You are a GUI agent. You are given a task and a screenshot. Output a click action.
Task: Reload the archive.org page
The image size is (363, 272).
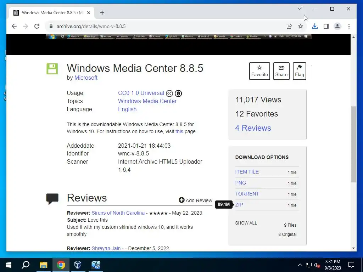click(37, 26)
